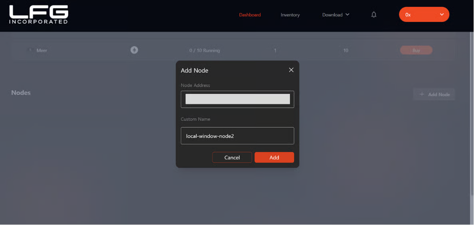Viewport: 474px width, 225px height.
Task: Go to the Dashboard tab
Action: coord(250,15)
